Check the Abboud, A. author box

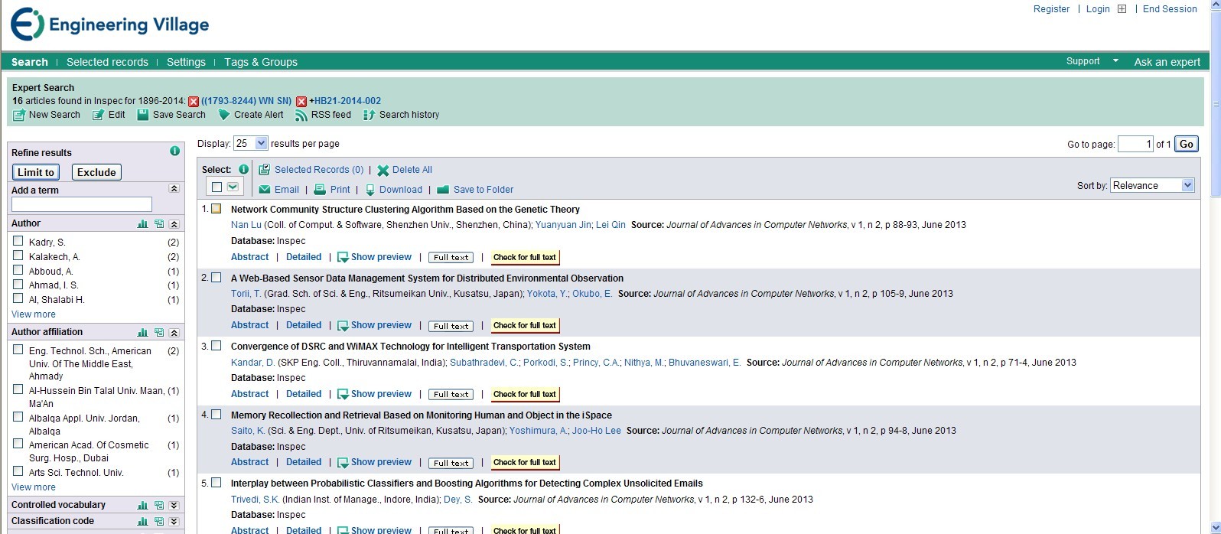tap(18, 270)
